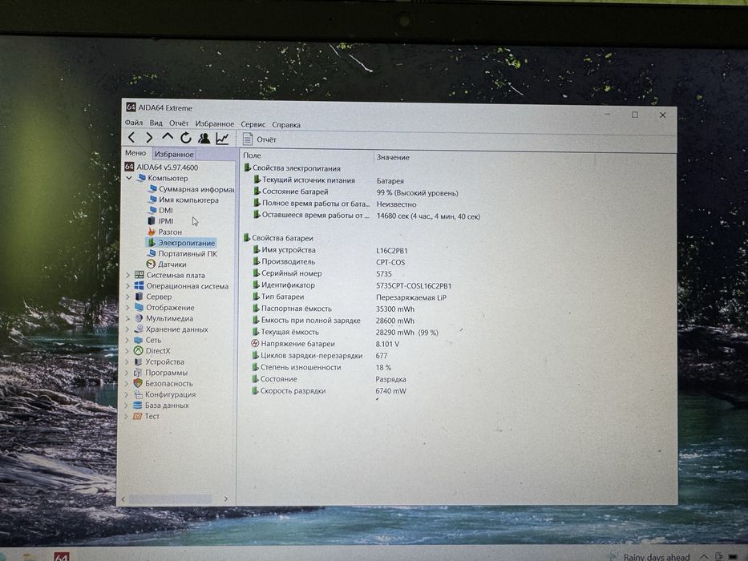Expand the DirectX node
This screenshot has width=748, height=561.
[127, 351]
